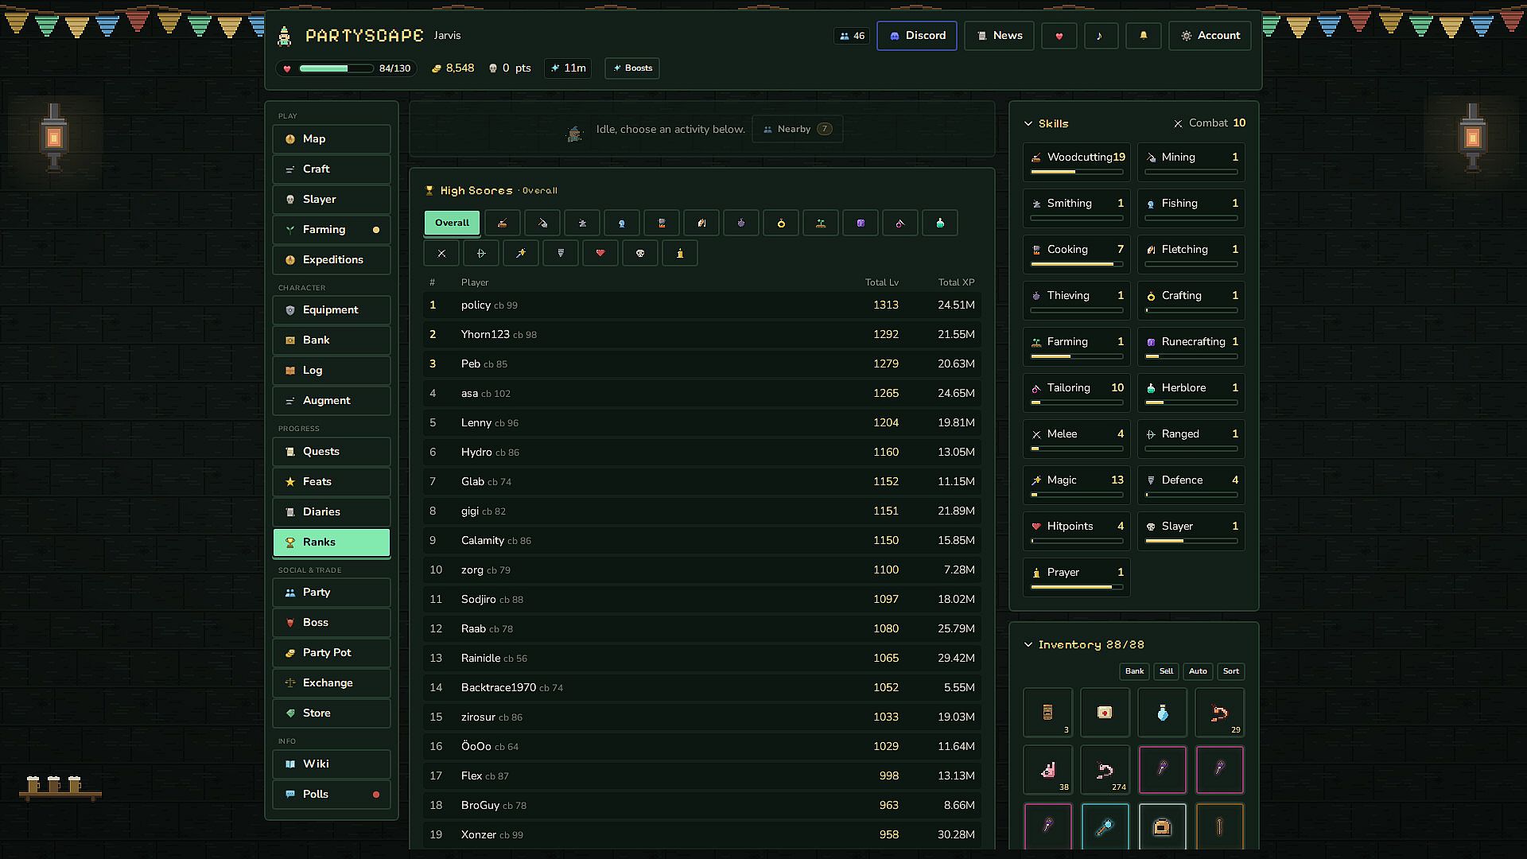Click the Total XP column header

pyautogui.click(x=956, y=282)
